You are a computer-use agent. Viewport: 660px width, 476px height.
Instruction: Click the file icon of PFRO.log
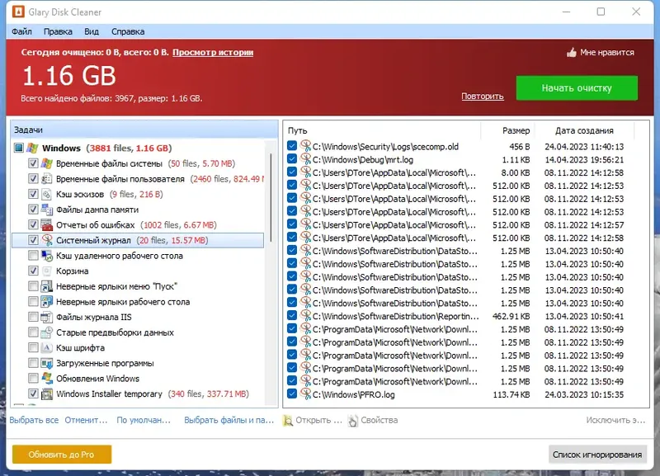click(305, 394)
